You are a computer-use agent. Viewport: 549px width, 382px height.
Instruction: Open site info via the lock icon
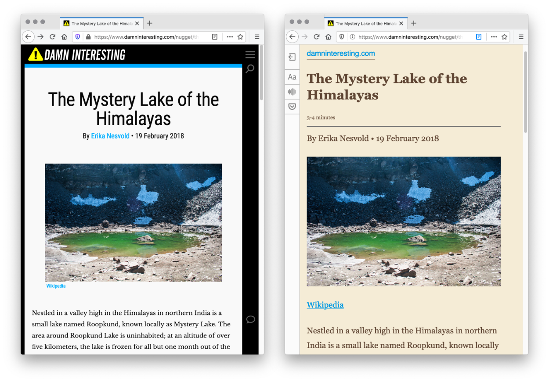click(x=88, y=37)
